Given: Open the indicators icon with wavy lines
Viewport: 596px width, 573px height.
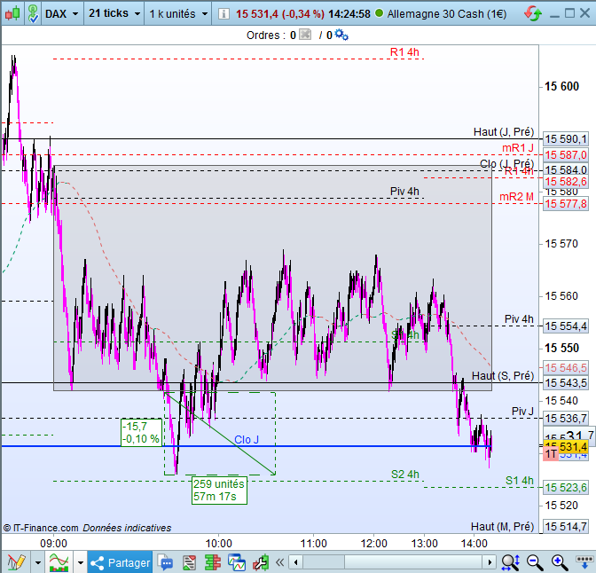Looking at the screenshot, I should tap(59, 562).
